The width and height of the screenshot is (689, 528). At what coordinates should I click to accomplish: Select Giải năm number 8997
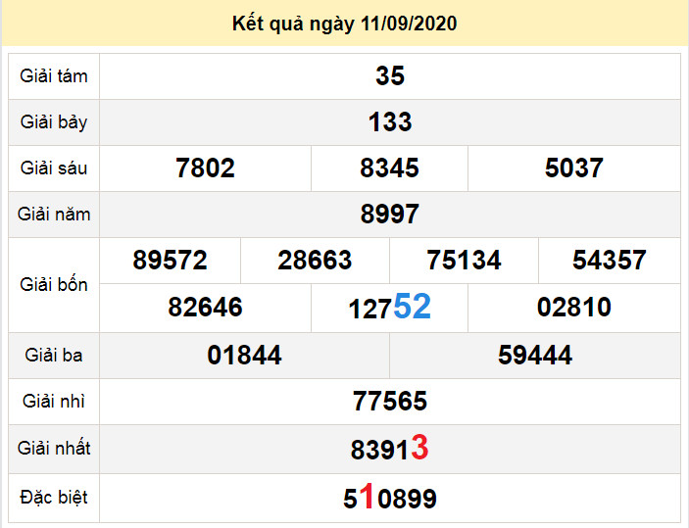pos(390,214)
